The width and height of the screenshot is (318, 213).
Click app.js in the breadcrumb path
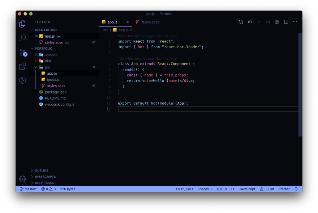(x=124, y=30)
